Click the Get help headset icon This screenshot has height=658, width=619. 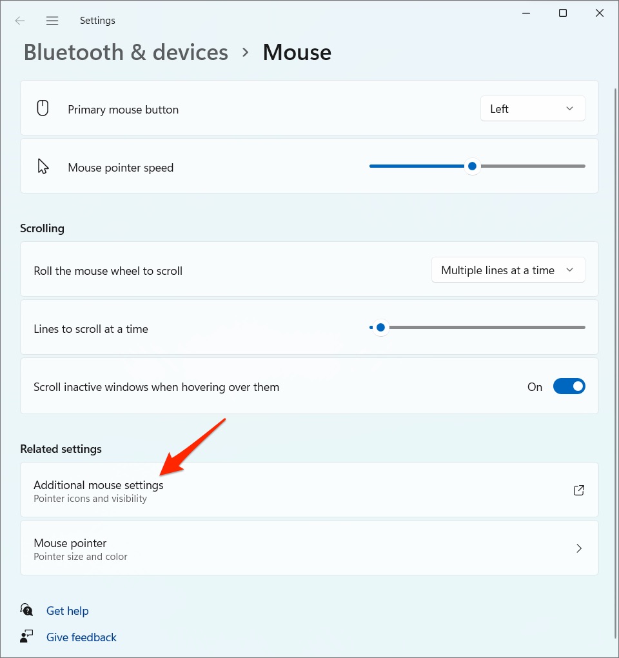click(26, 610)
